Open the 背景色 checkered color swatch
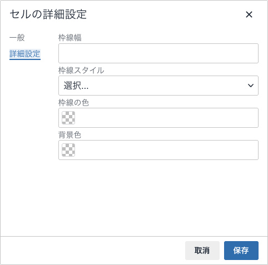The image size is (268, 265). (x=68, y=150)
